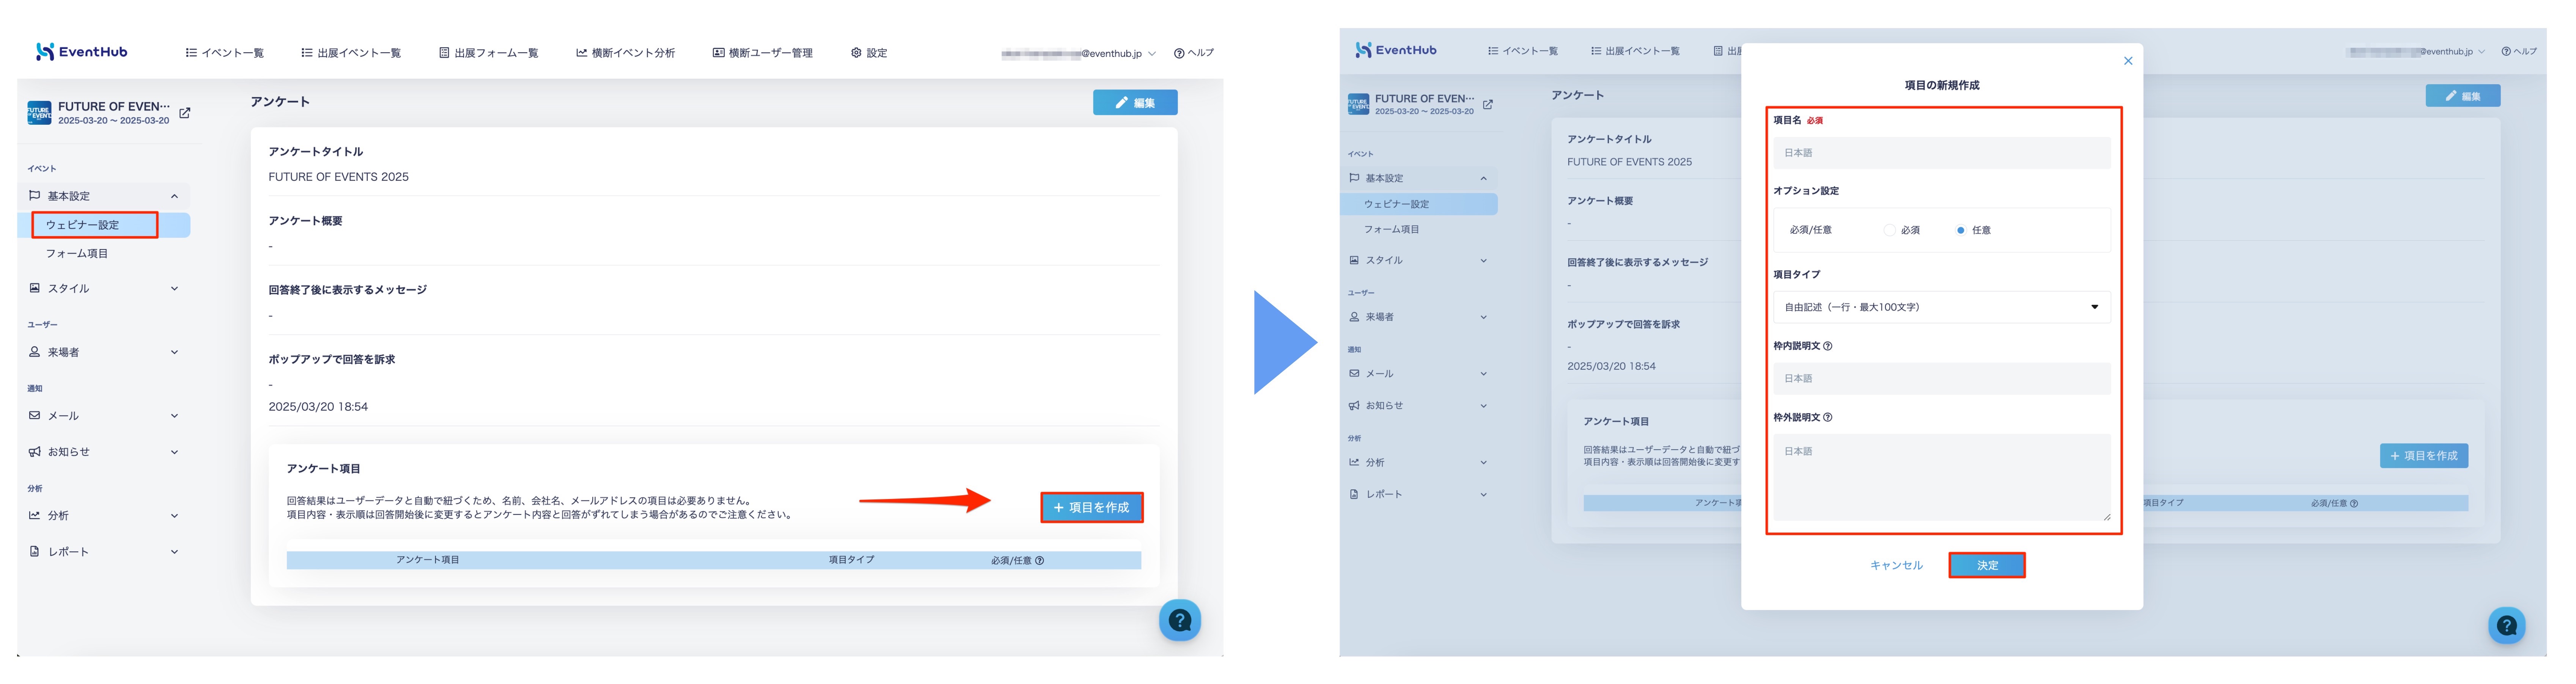The image size is (2576, 684).
Task: Click the external link icon on the dimmed page
Action: (x=1487, y=104)
